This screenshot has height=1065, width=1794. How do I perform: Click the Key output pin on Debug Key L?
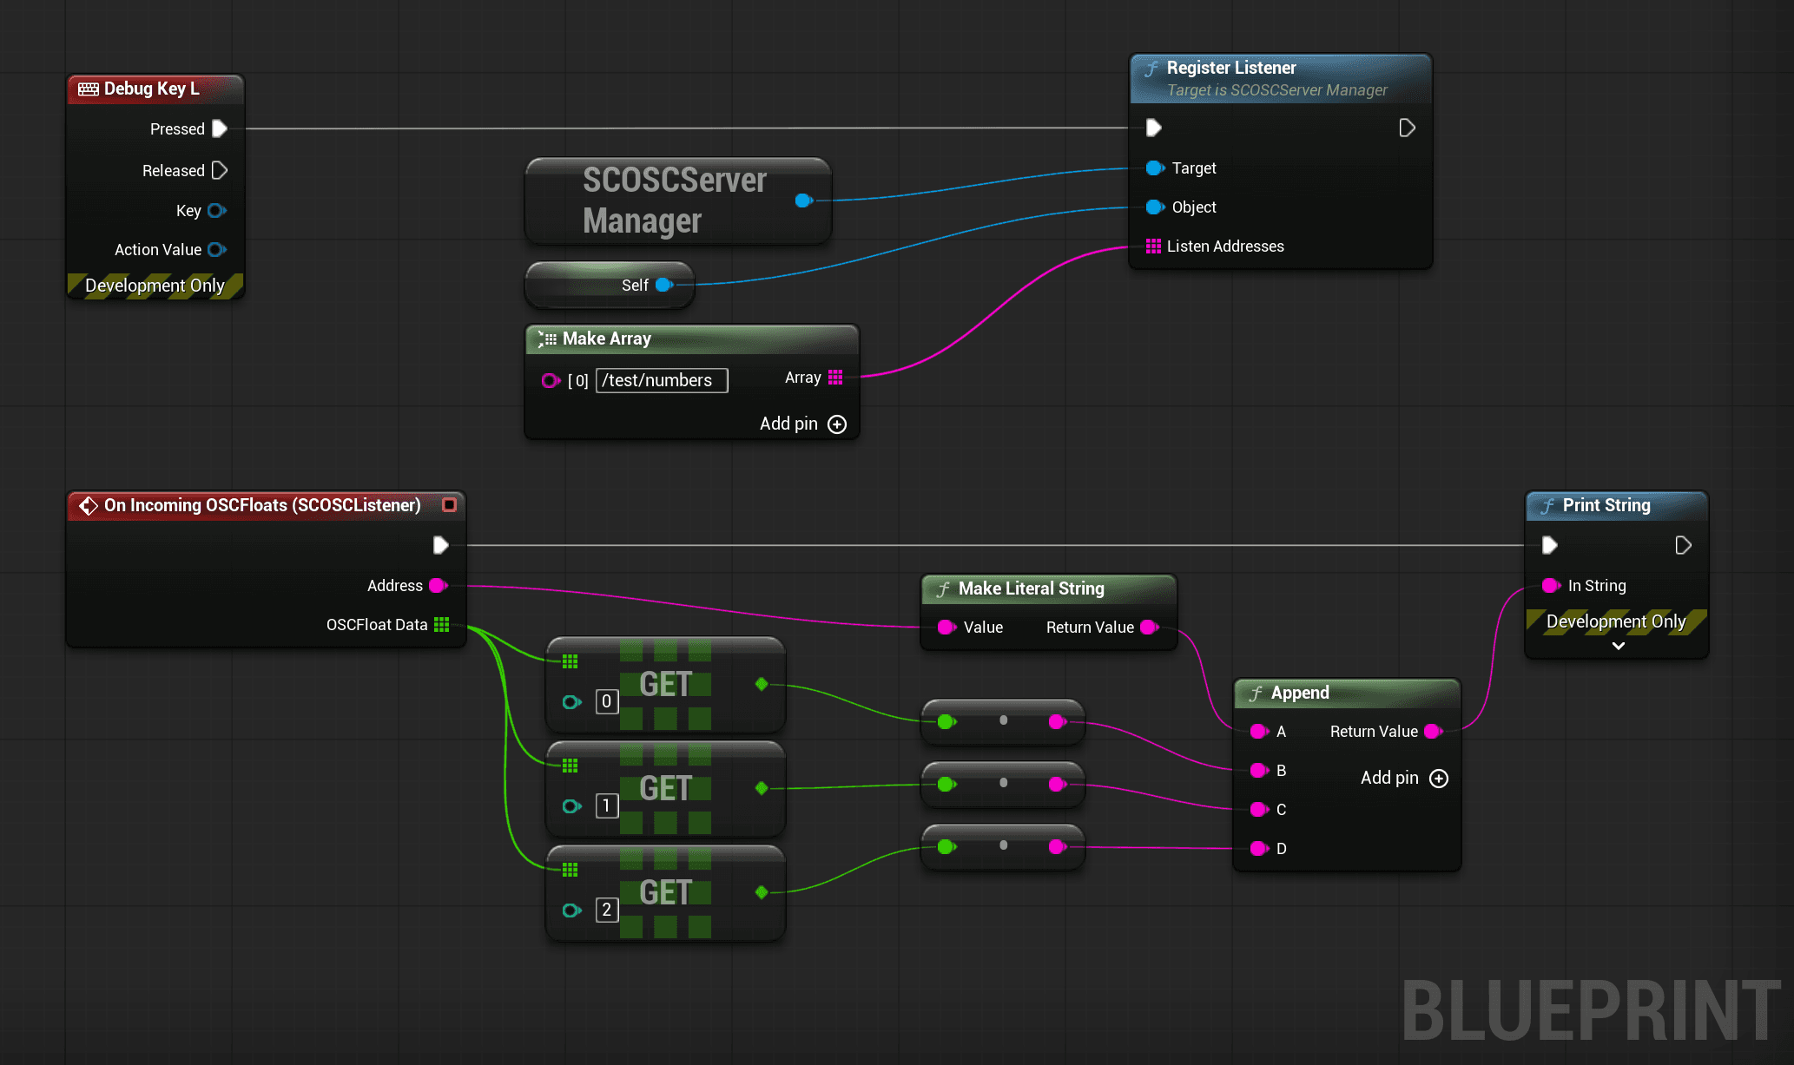point(216,210)
